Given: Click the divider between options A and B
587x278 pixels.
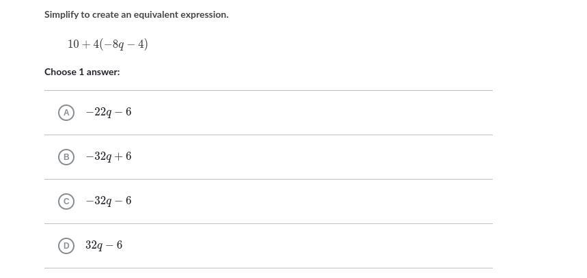Looking at the screenshot, I should coord(268,135).
